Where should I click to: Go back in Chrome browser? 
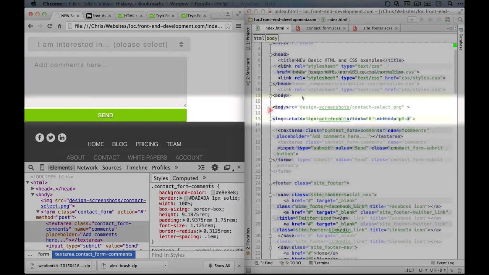point(31,26)
